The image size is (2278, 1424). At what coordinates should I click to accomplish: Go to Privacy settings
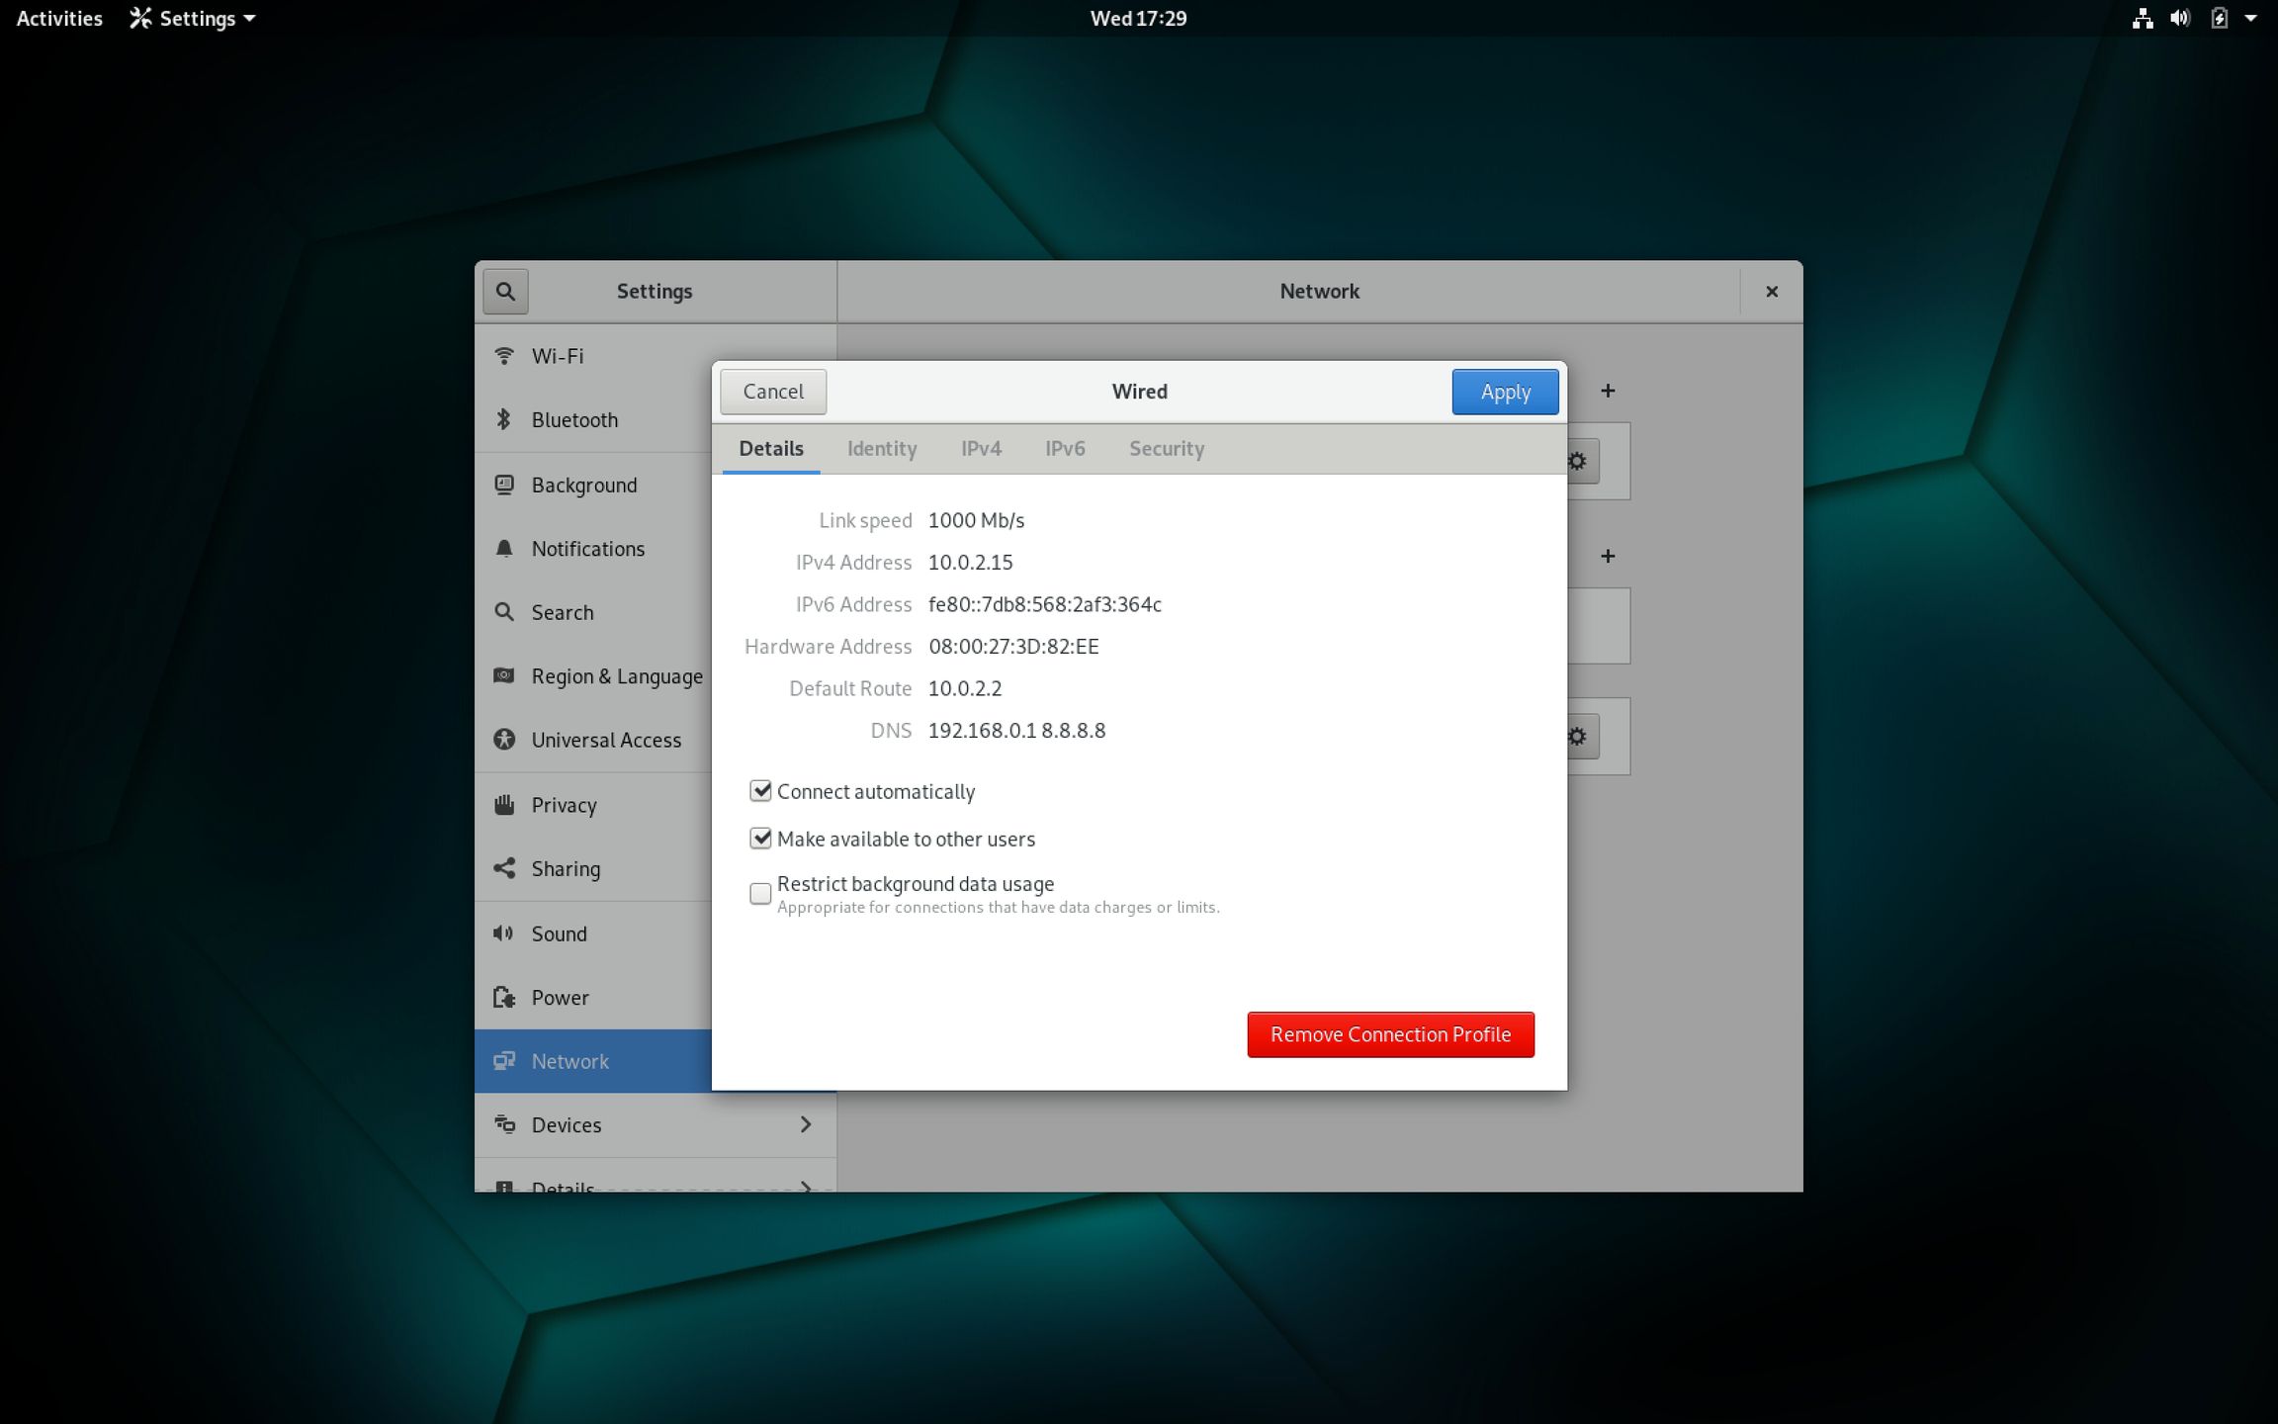564,805
